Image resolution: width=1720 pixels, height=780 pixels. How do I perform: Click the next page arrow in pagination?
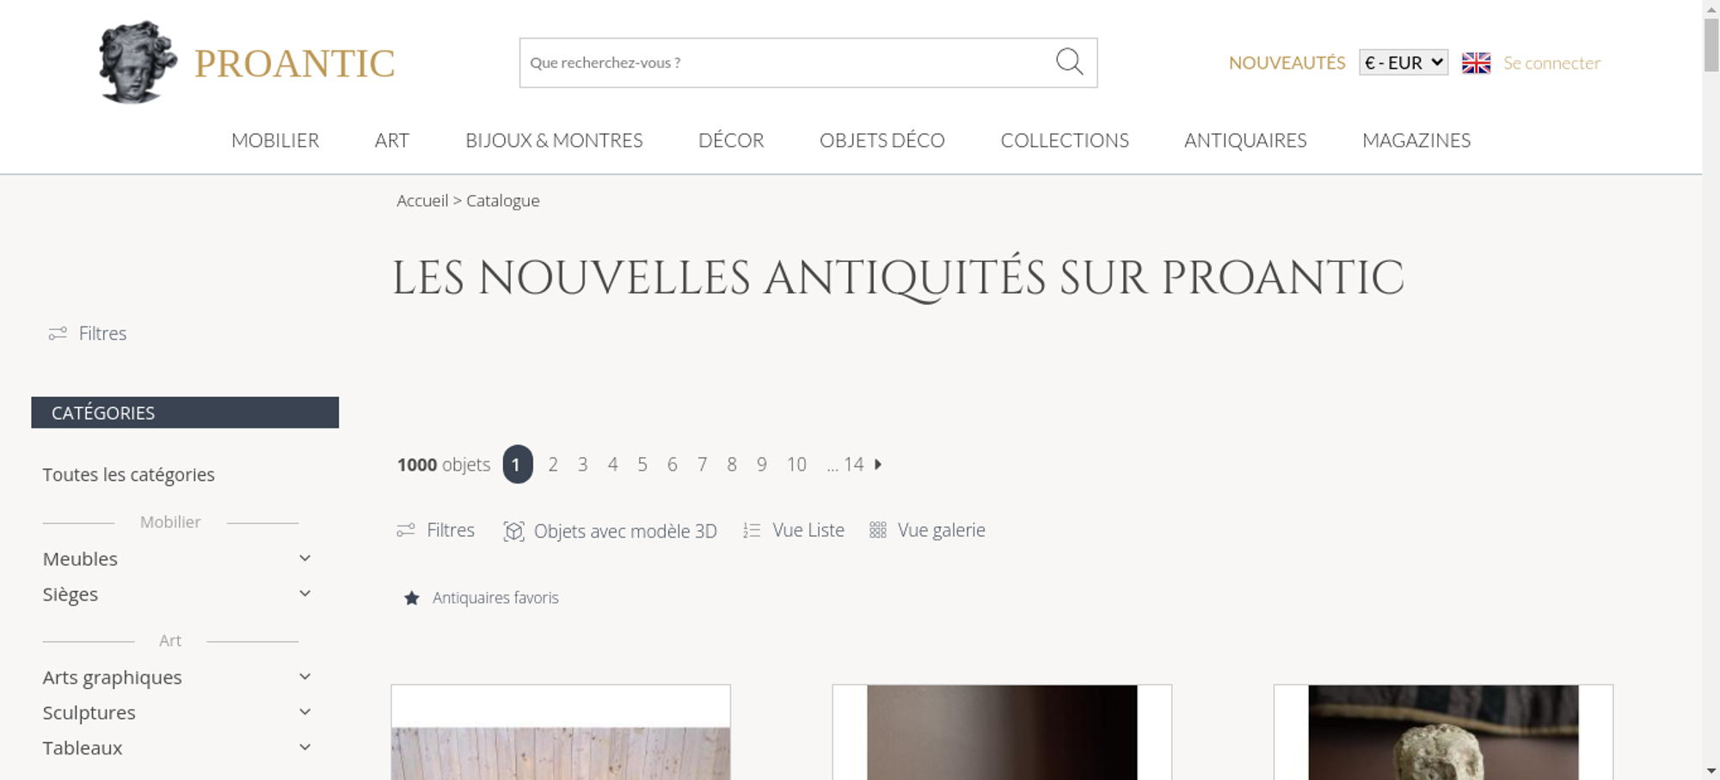click(878, 465)
